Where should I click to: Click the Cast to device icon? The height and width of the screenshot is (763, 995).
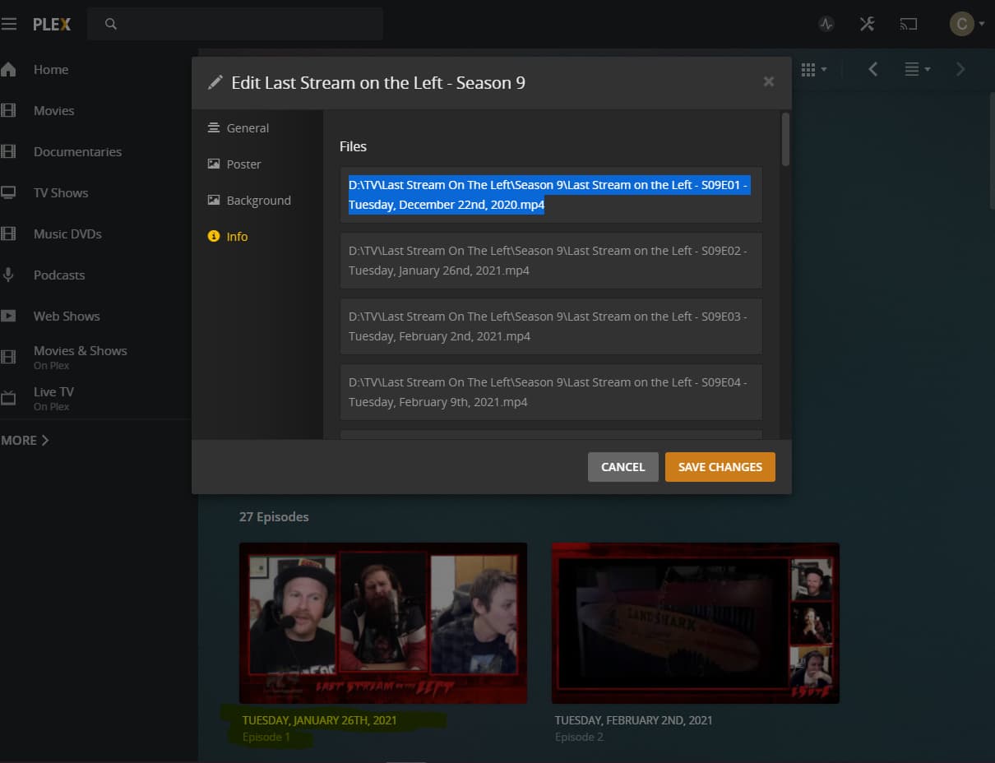click(x=908, y=24)
